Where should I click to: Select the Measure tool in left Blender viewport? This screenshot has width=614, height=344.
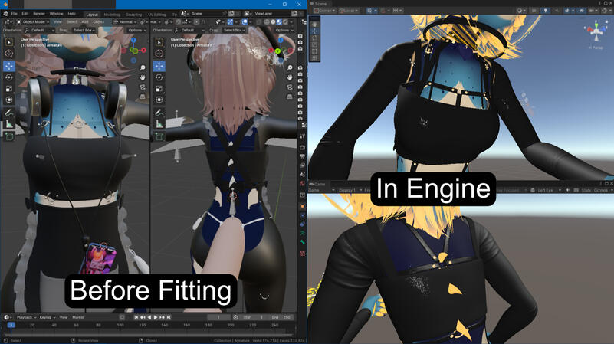point(9,124)
